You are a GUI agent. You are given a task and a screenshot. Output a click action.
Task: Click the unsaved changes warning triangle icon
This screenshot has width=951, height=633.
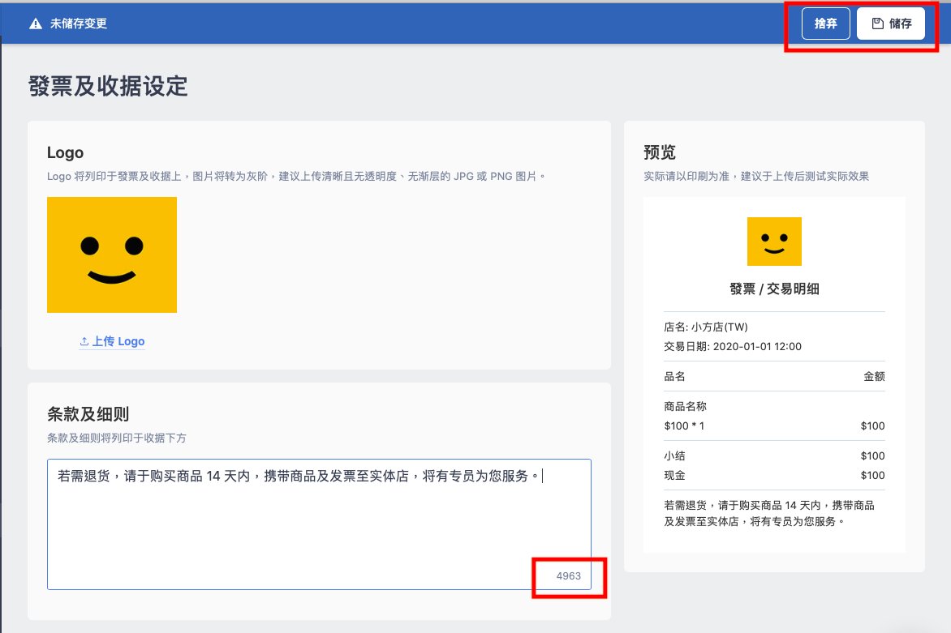pos(36,24)
